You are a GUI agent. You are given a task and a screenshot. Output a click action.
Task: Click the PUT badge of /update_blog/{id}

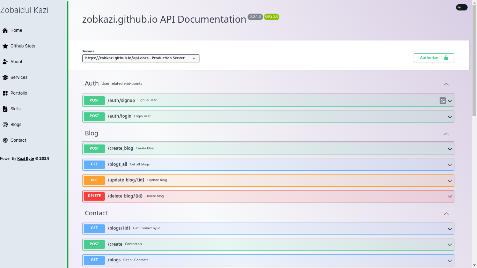(94, 180)
